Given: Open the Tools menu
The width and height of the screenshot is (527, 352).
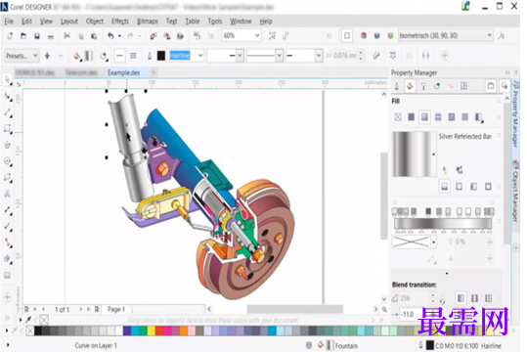Looking at the screenshot, I should click(215, 22).
